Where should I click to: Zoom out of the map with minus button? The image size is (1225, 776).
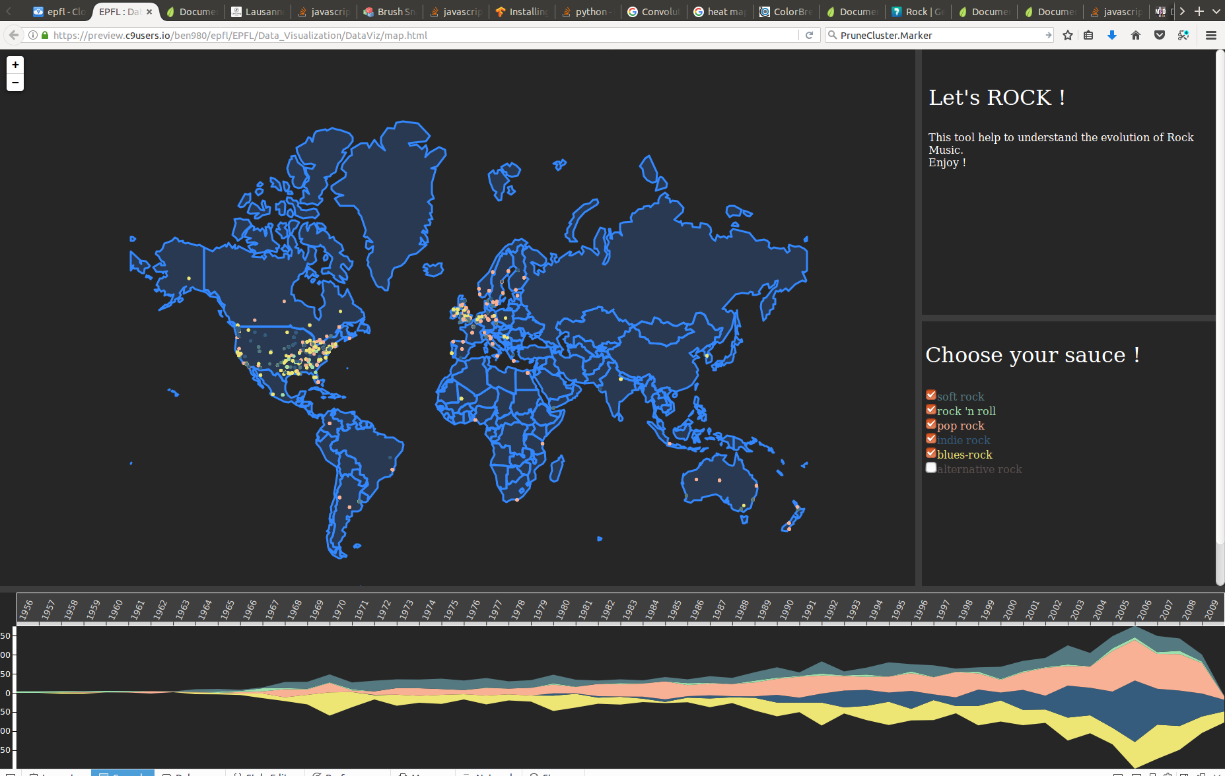(15, 82)
